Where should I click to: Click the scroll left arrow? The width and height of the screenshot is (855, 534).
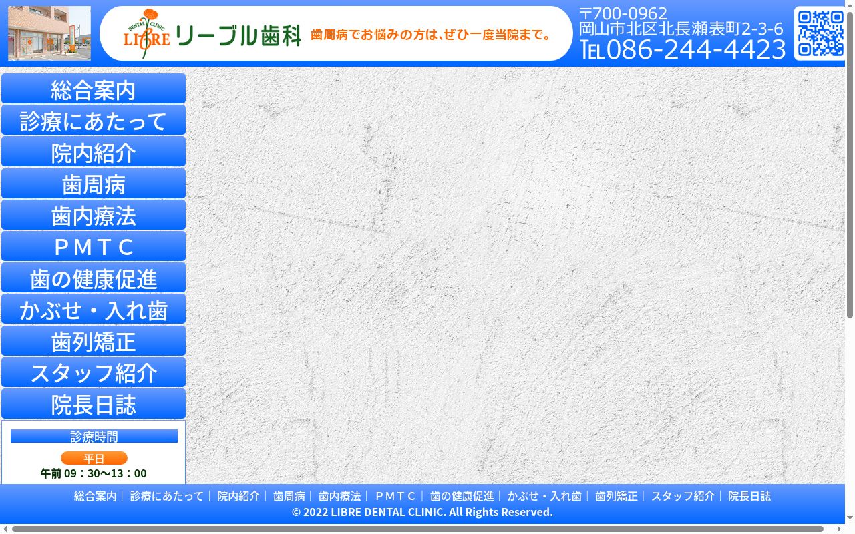5,529
